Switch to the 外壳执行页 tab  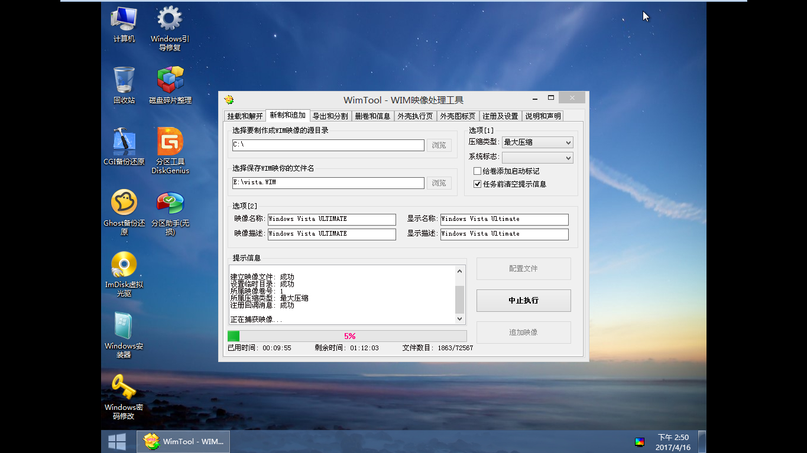tap(416, 116)
